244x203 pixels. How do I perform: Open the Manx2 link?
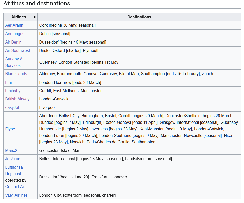point(11,151)
